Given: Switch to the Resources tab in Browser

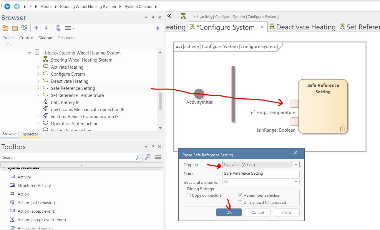Looking at the screenshot, I should 67,38.
